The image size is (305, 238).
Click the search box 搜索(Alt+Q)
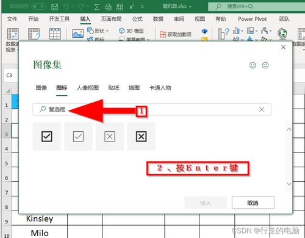256,6
